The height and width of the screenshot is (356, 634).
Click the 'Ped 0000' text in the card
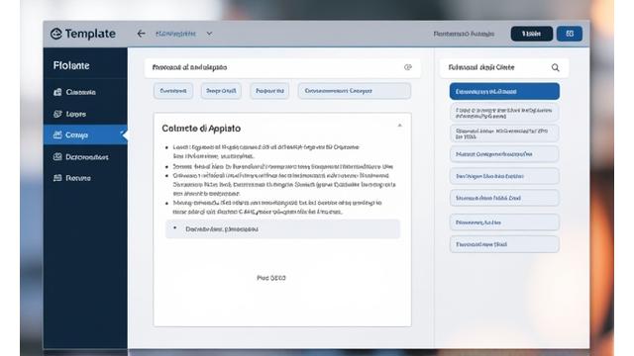271,278
